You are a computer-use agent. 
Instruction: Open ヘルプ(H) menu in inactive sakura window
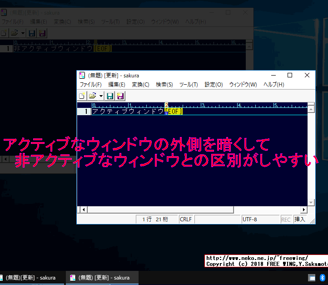(x=196, y=21)
